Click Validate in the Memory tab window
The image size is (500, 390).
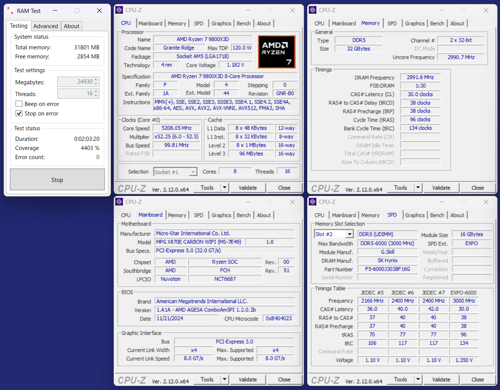441,188
